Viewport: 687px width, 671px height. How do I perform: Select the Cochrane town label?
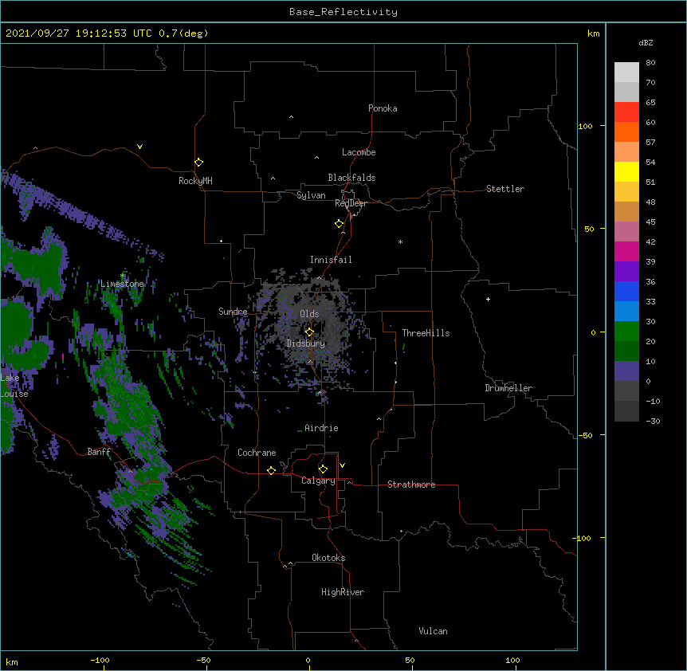[257, 453]
